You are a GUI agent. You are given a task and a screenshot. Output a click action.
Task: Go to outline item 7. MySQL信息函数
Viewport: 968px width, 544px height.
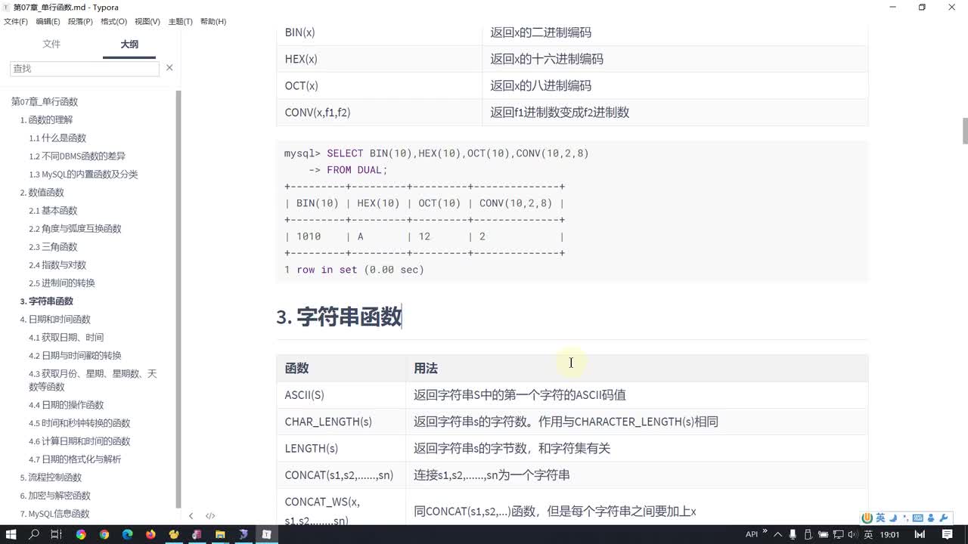point(54,514)
